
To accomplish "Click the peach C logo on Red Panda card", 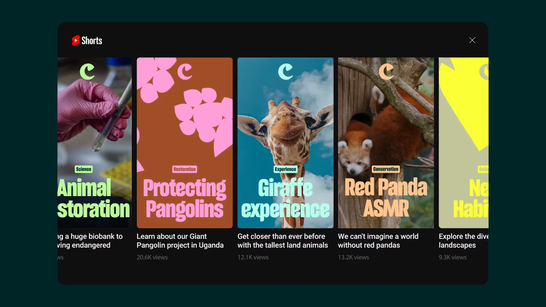I will [386, 72].
